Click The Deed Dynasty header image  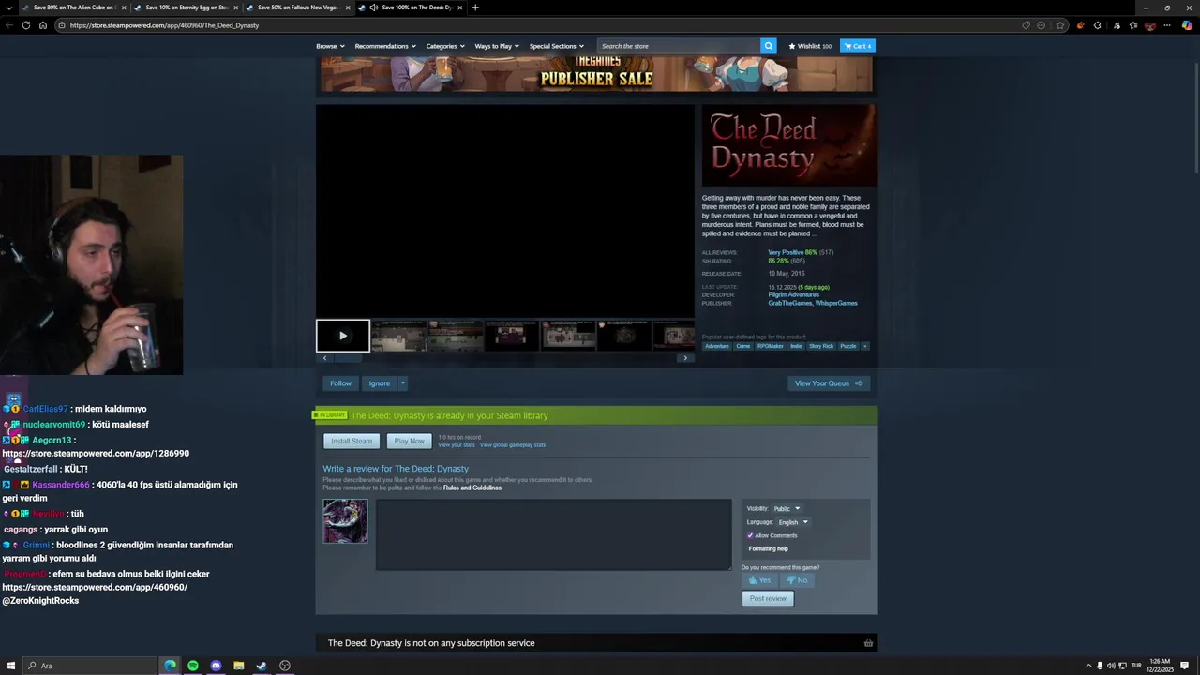click(x=789, y=145)
